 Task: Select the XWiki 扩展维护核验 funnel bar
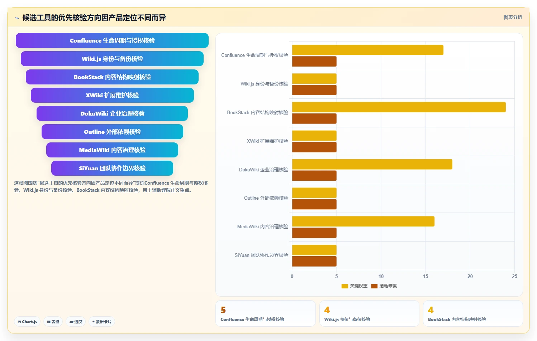point(112,95)
